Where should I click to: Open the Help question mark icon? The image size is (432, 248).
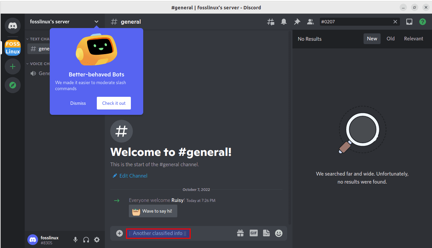pos(423,22)
